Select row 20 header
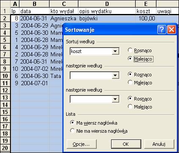This screenshot has width=179, height=153. pos(5,148)
